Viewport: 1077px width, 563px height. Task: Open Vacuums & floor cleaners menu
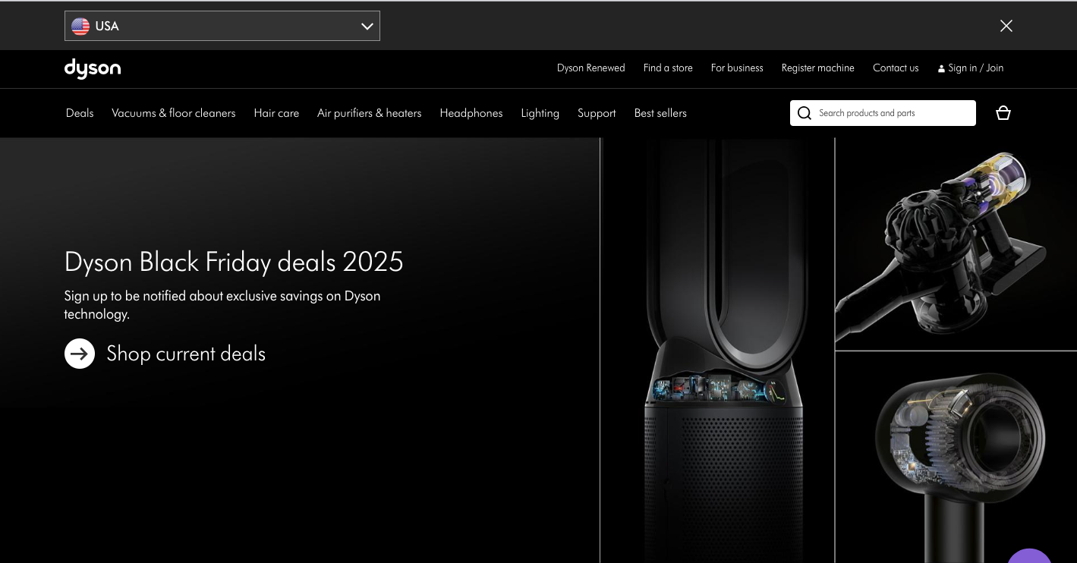click(174, 113)
